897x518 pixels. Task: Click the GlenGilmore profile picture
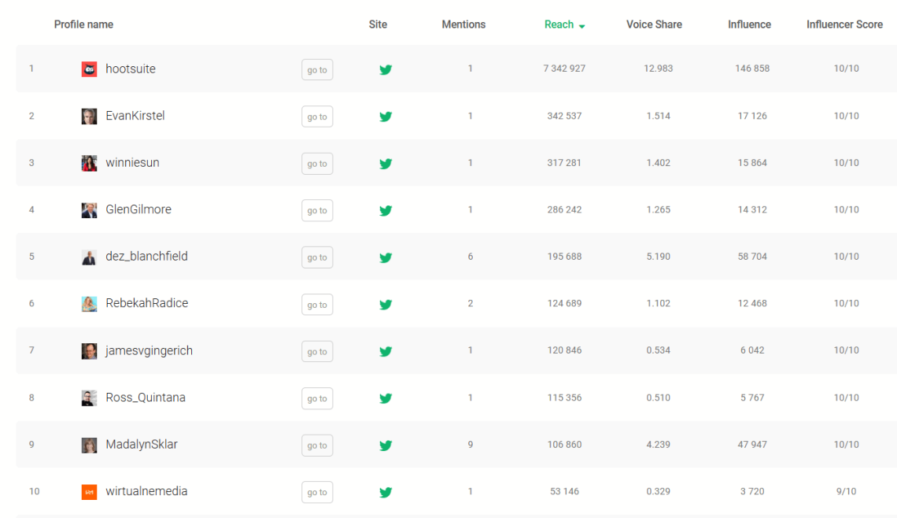coord(89,210)
